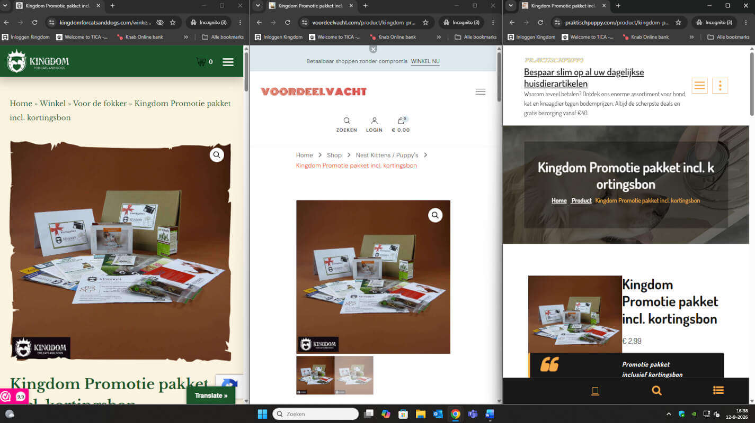The width and height of the screenshot is (755, 423).
Task: Click the Zoeken search box on taskbar
Action: click(316, 414)
